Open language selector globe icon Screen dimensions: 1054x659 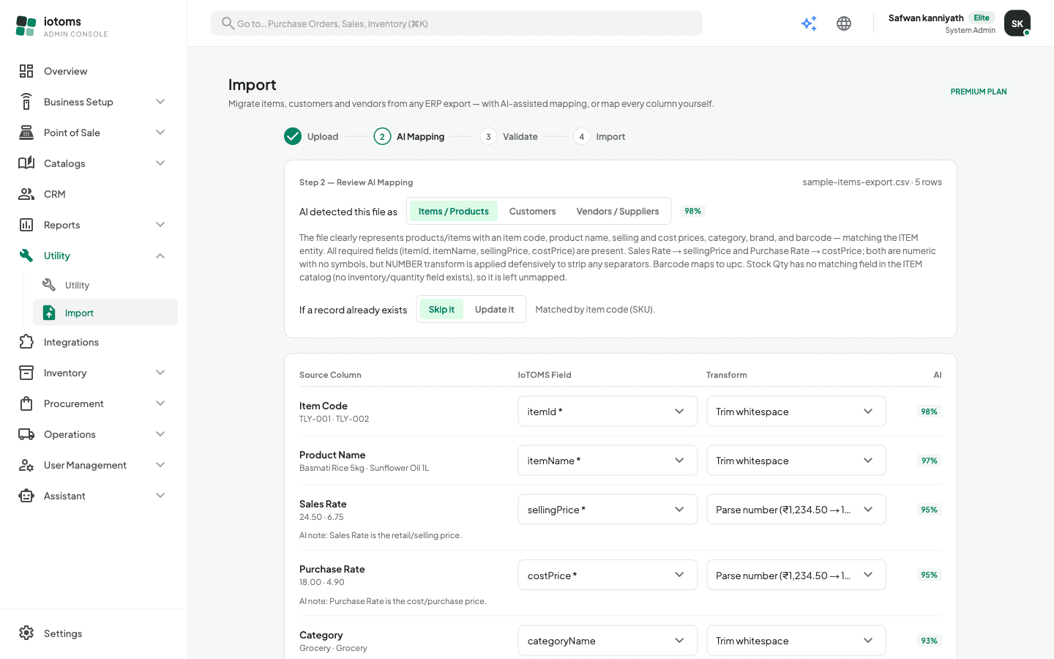point(844,23)
